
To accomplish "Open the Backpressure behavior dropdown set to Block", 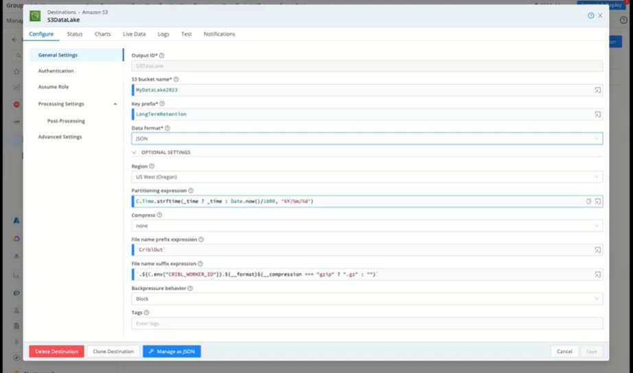I will tap(367, 299).
